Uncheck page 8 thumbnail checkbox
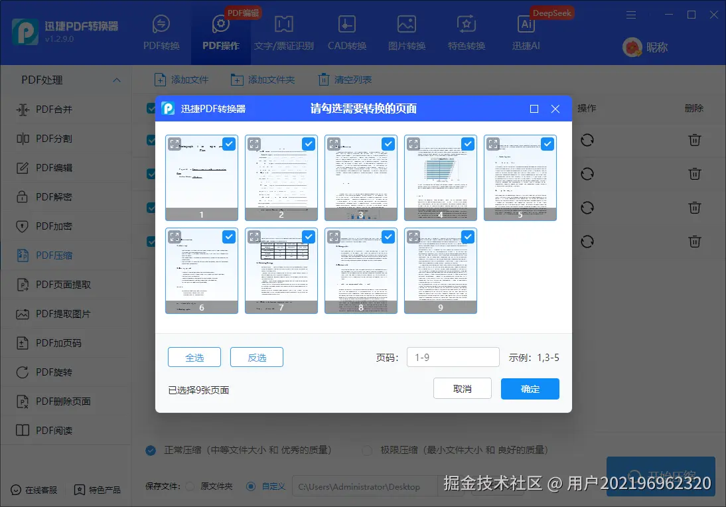This screenshot has height=507, width=726. tap(388, 237)
